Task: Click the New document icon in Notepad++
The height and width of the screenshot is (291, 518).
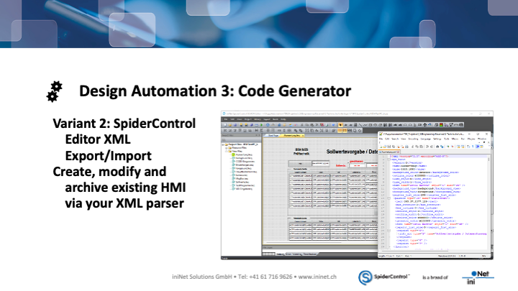Action: [381, 147]
